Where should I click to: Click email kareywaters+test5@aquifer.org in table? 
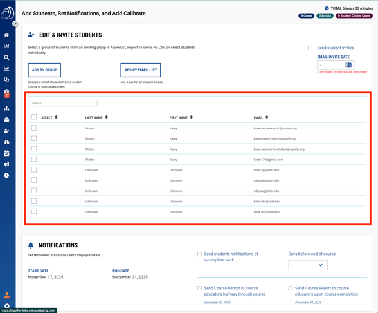pos(275,139)
